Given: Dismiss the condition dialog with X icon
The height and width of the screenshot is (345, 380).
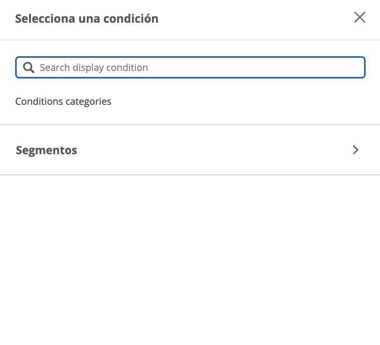Looking at the screenshot, I should [x=360, y=18].
